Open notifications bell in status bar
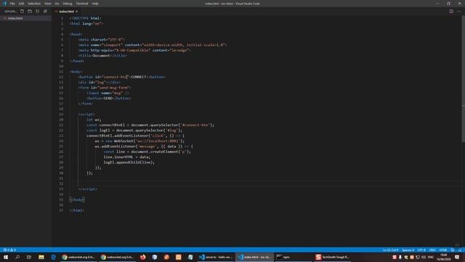 (x=460, y=250)
